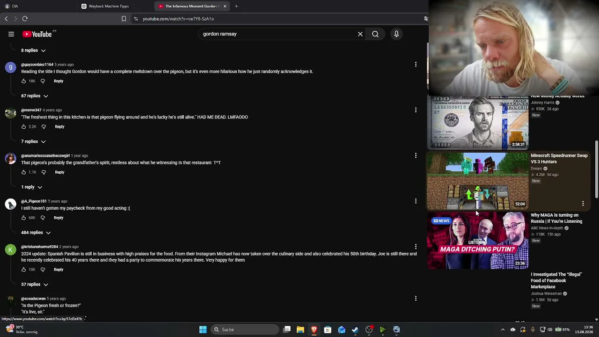Open the Illegal Food of Facebook Marketplace title

click(x=556, y=280)
